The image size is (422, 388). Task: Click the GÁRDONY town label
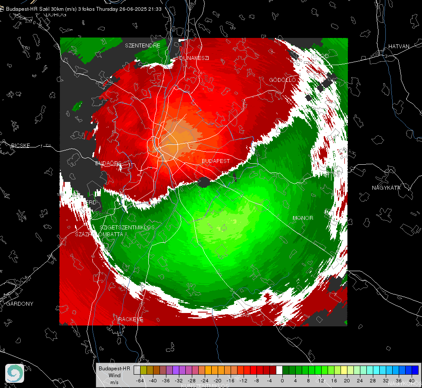pos(20,304)
